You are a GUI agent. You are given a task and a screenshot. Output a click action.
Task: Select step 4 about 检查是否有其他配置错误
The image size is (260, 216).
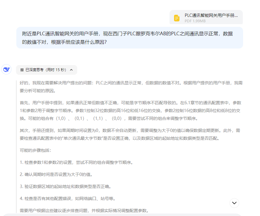coord(68,199)
